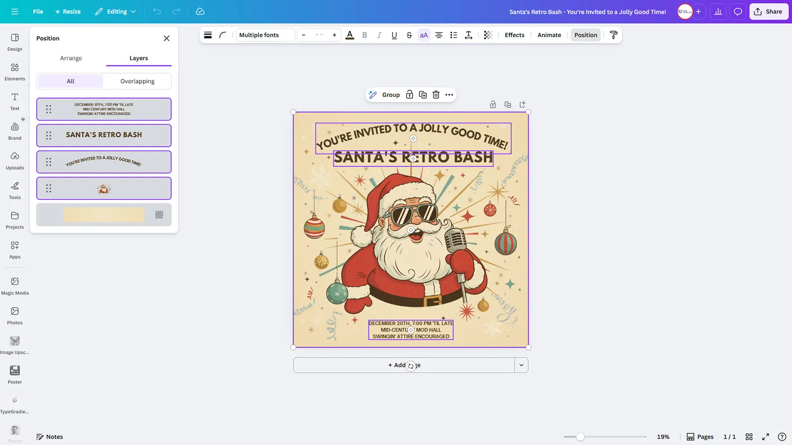Image resolution: width=792 pixels, height=445 pixels.
Task: Toggle underline text formatting
Action: click(394, 35)
